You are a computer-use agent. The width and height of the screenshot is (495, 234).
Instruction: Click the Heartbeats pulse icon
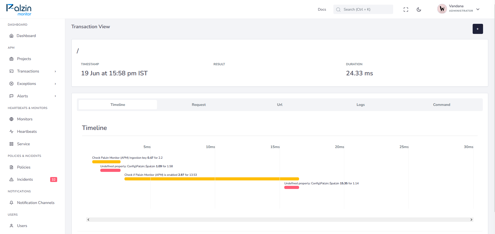point(11,131)
